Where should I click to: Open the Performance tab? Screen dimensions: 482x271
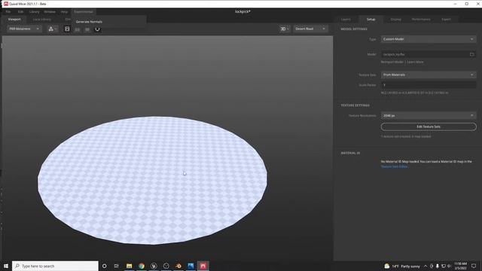tap(421, 20)
